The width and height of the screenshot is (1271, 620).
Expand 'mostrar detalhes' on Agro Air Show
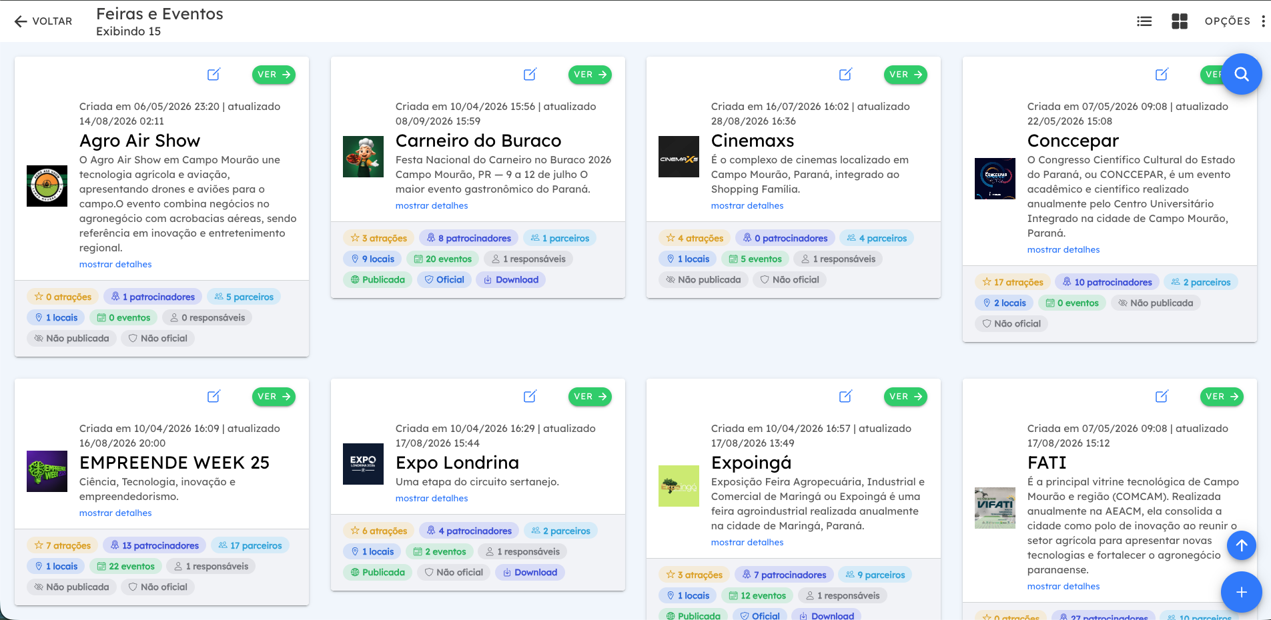[x=115, y=265]
